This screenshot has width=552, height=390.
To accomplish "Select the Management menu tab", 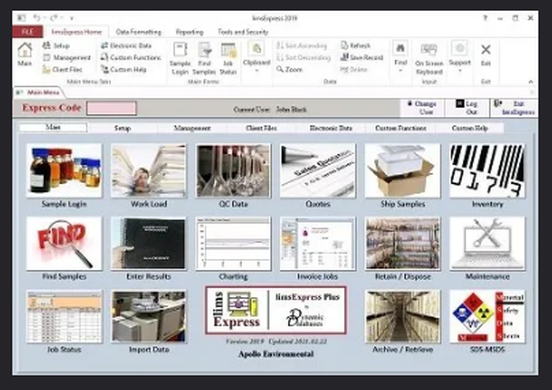I will (192, 128).
